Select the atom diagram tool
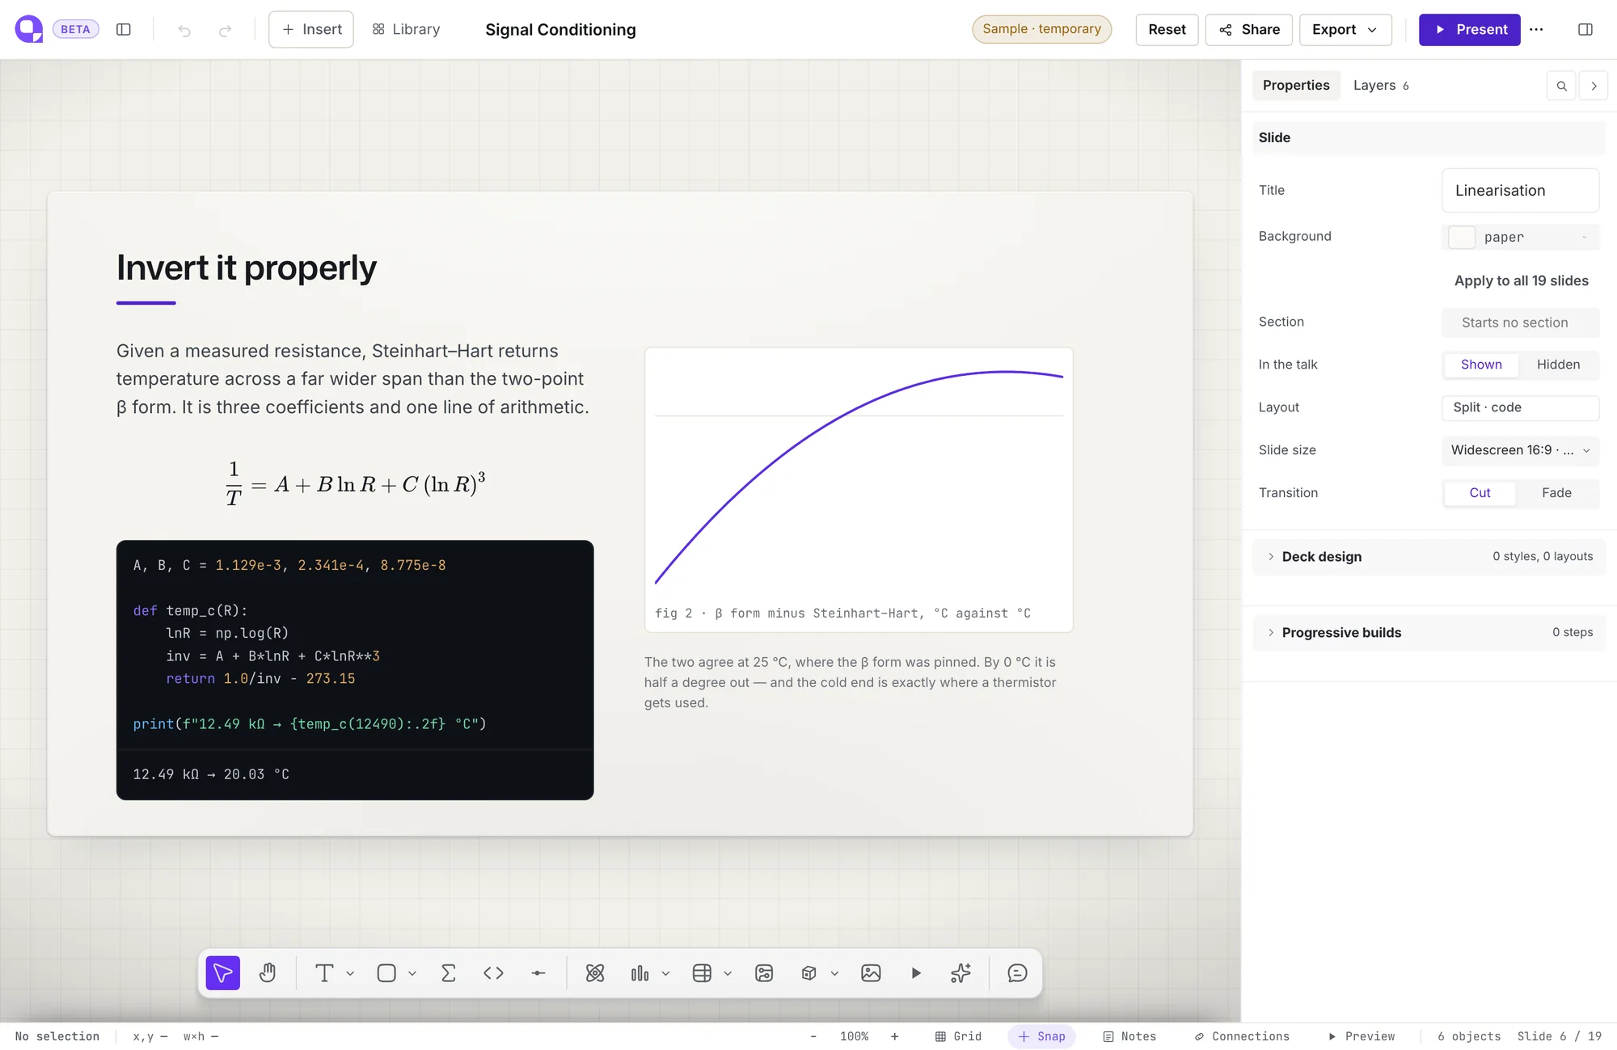This screenshot has width=1617, height=1050. pos(595,973)
